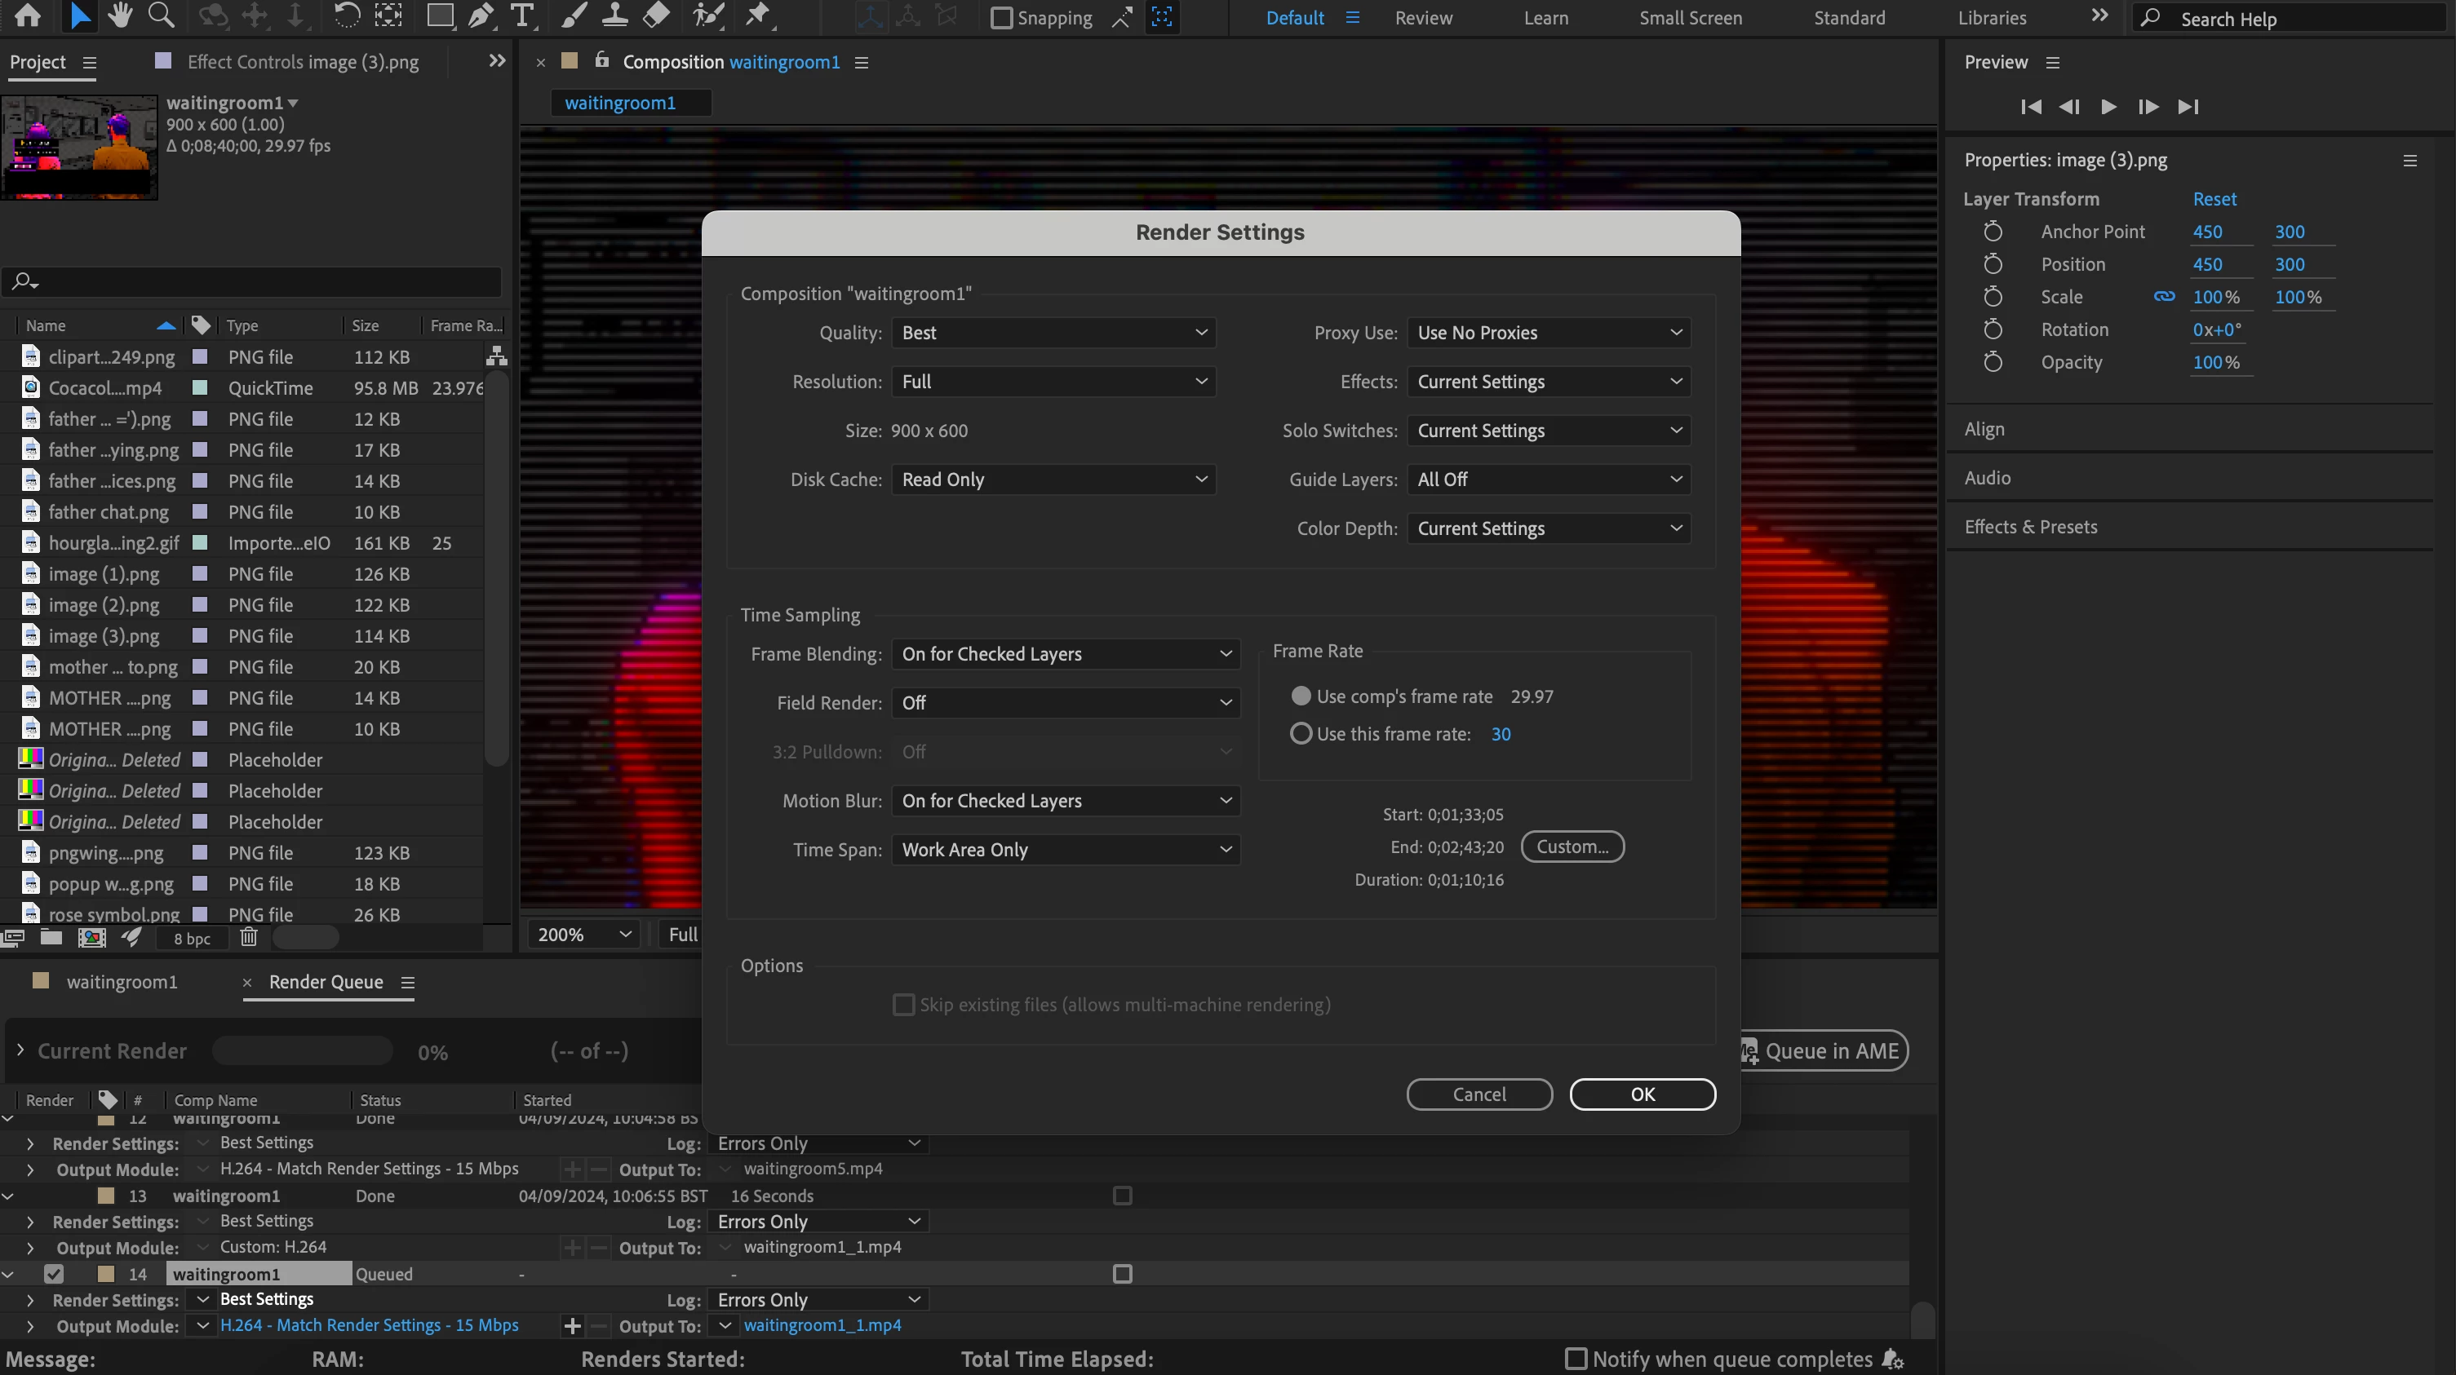Click OK in Render Settings dialog
This screenshot has width=2456, height=1375.
tap(1642, 1094)
